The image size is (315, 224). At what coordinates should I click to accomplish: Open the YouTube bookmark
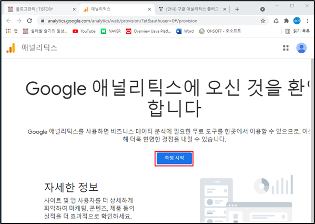[x=84, y=31]
